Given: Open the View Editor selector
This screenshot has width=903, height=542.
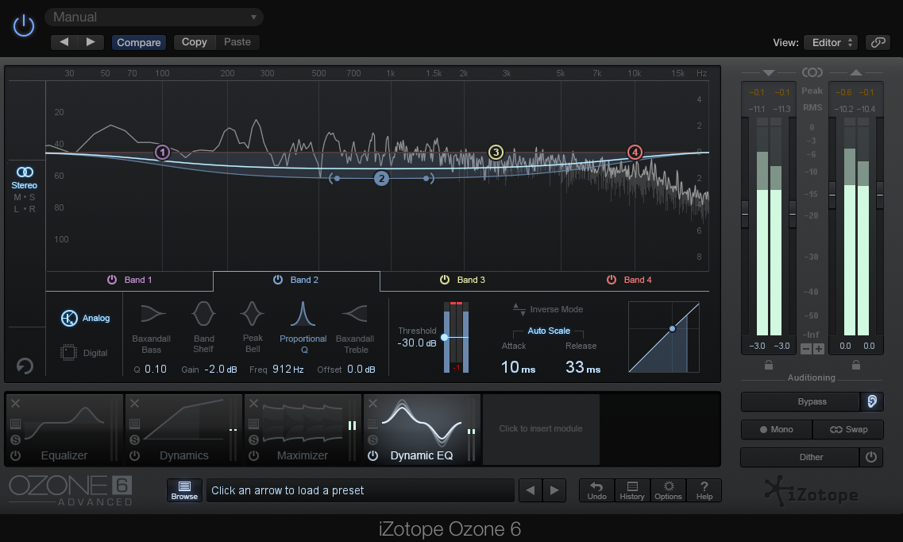Looking at the screenshot, I should click(x=830, y=43).
